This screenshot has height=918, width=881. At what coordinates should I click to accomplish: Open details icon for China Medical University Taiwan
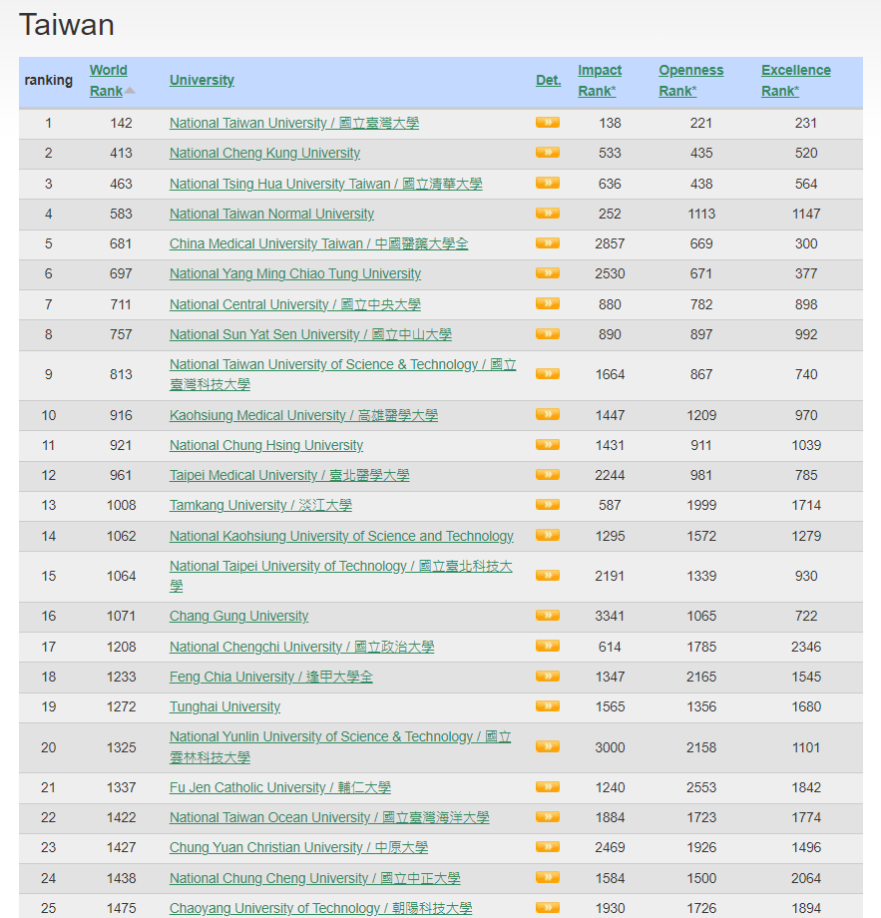click(548, 242)
